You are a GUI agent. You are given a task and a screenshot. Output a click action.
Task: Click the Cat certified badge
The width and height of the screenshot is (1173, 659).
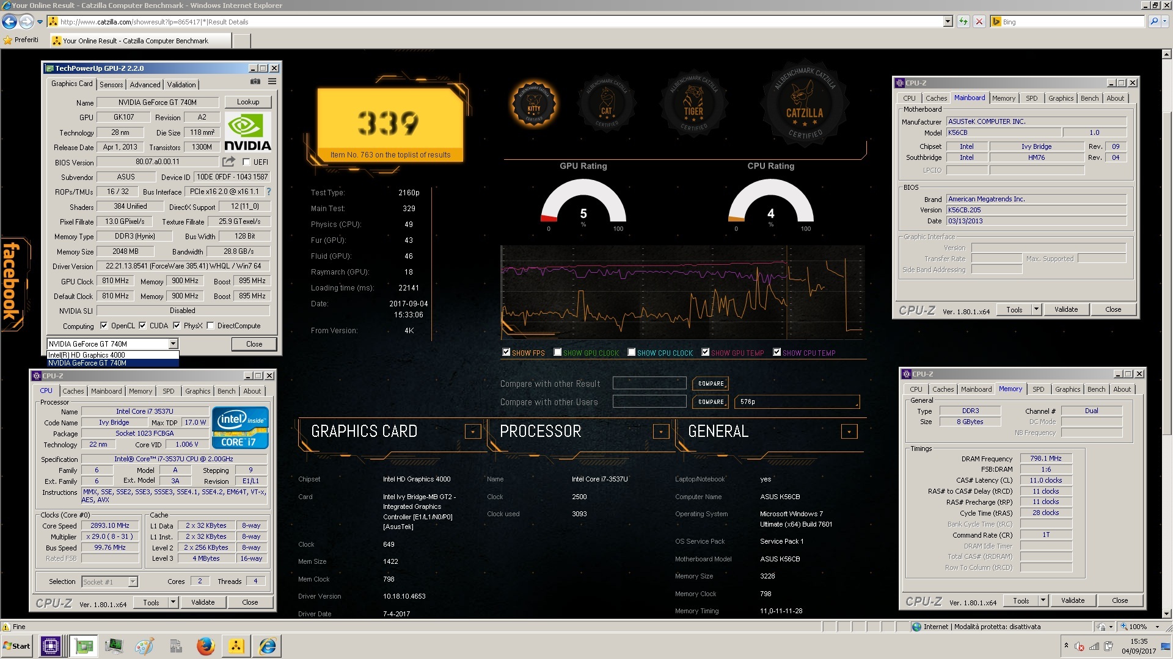[x=606, y=104]
